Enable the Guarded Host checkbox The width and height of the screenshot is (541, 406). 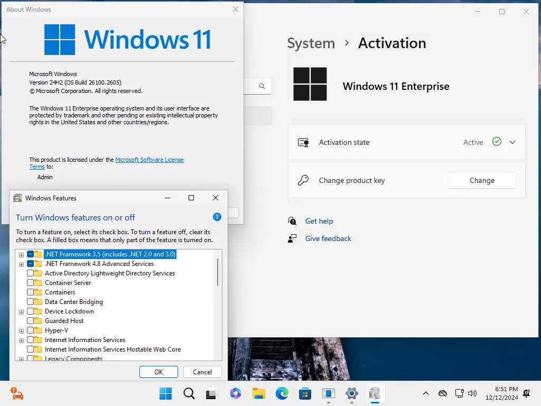point(30,321)
